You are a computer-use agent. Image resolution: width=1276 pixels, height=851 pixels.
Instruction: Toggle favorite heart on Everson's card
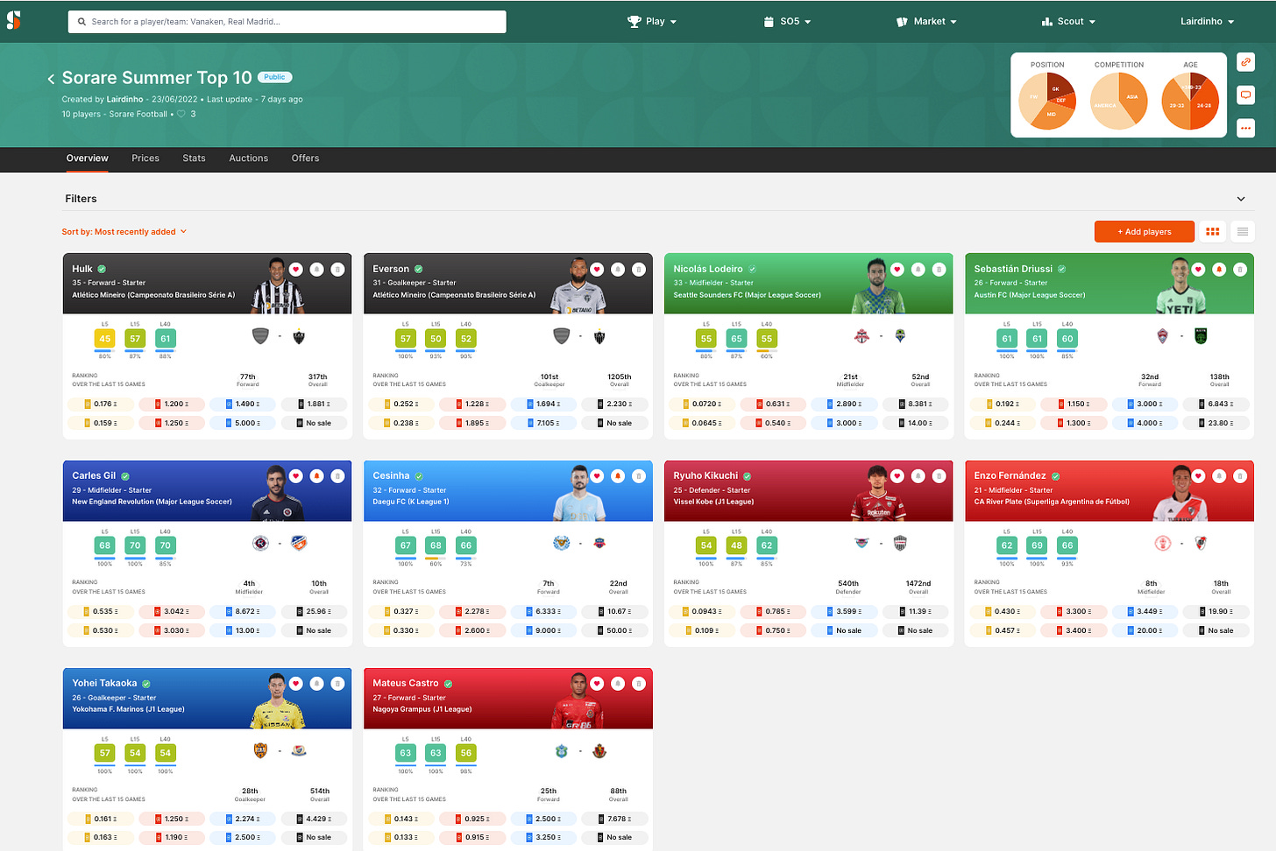(x=597, y=270)
